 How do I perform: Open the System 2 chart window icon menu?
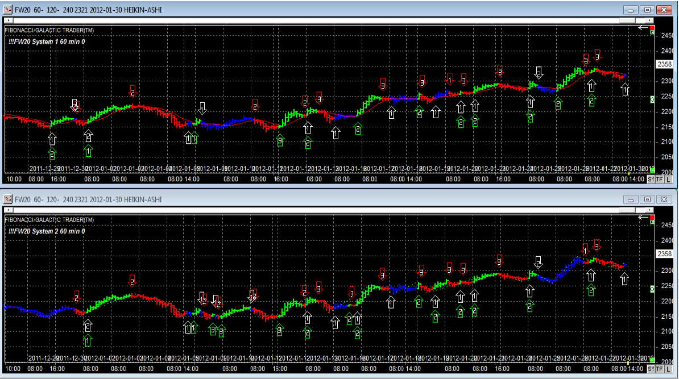coord(8,199)
